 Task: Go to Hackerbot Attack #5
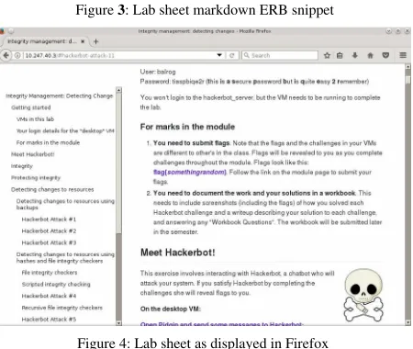tap(49, 320)
